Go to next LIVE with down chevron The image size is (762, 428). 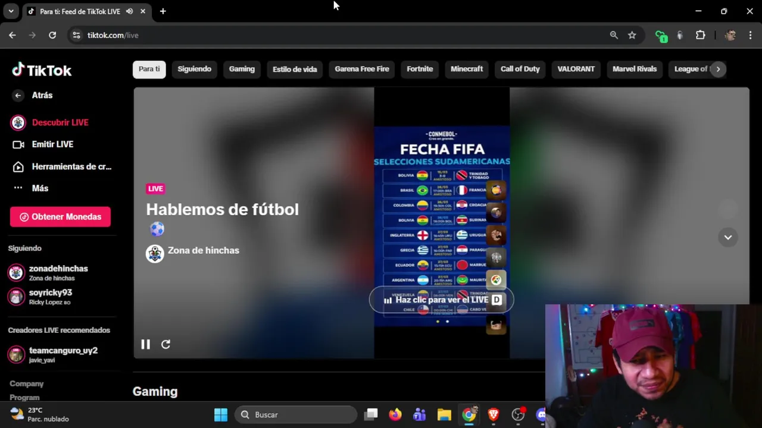point(727,237)
